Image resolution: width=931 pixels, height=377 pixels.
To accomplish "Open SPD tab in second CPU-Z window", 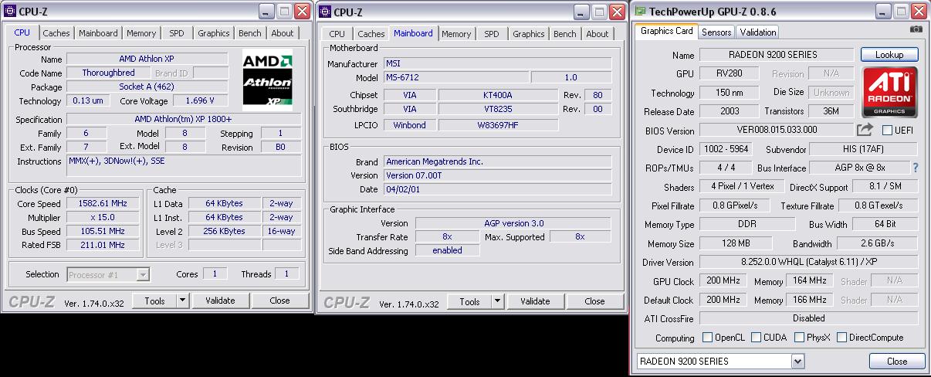I will 492,34.
